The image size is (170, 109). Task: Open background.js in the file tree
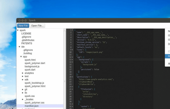pyautogui.click(x=32, y=66)
